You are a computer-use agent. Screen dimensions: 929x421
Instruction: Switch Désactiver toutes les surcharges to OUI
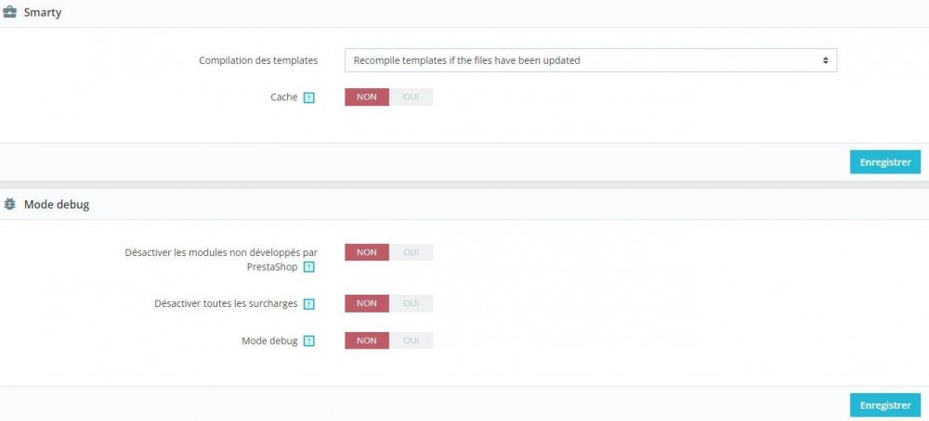click(412, 303)
